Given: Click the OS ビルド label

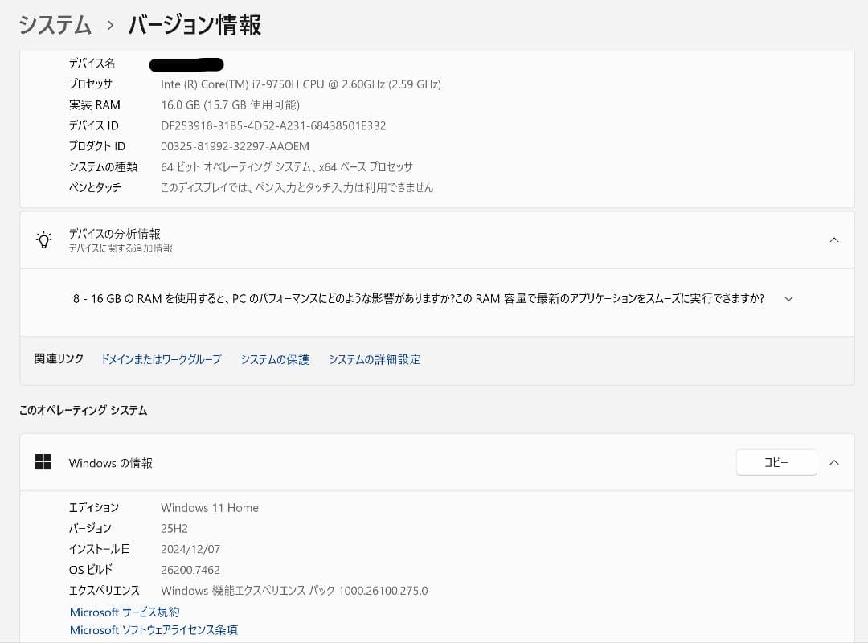Looking at the screenshot, I should pyautogui.click(x=91, y=570).
